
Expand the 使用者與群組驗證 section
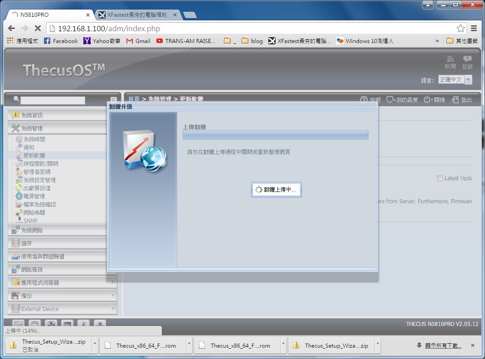pyautogui.click(x=58, y=256)
